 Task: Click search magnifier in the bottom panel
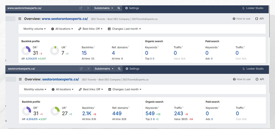point(119,69)
